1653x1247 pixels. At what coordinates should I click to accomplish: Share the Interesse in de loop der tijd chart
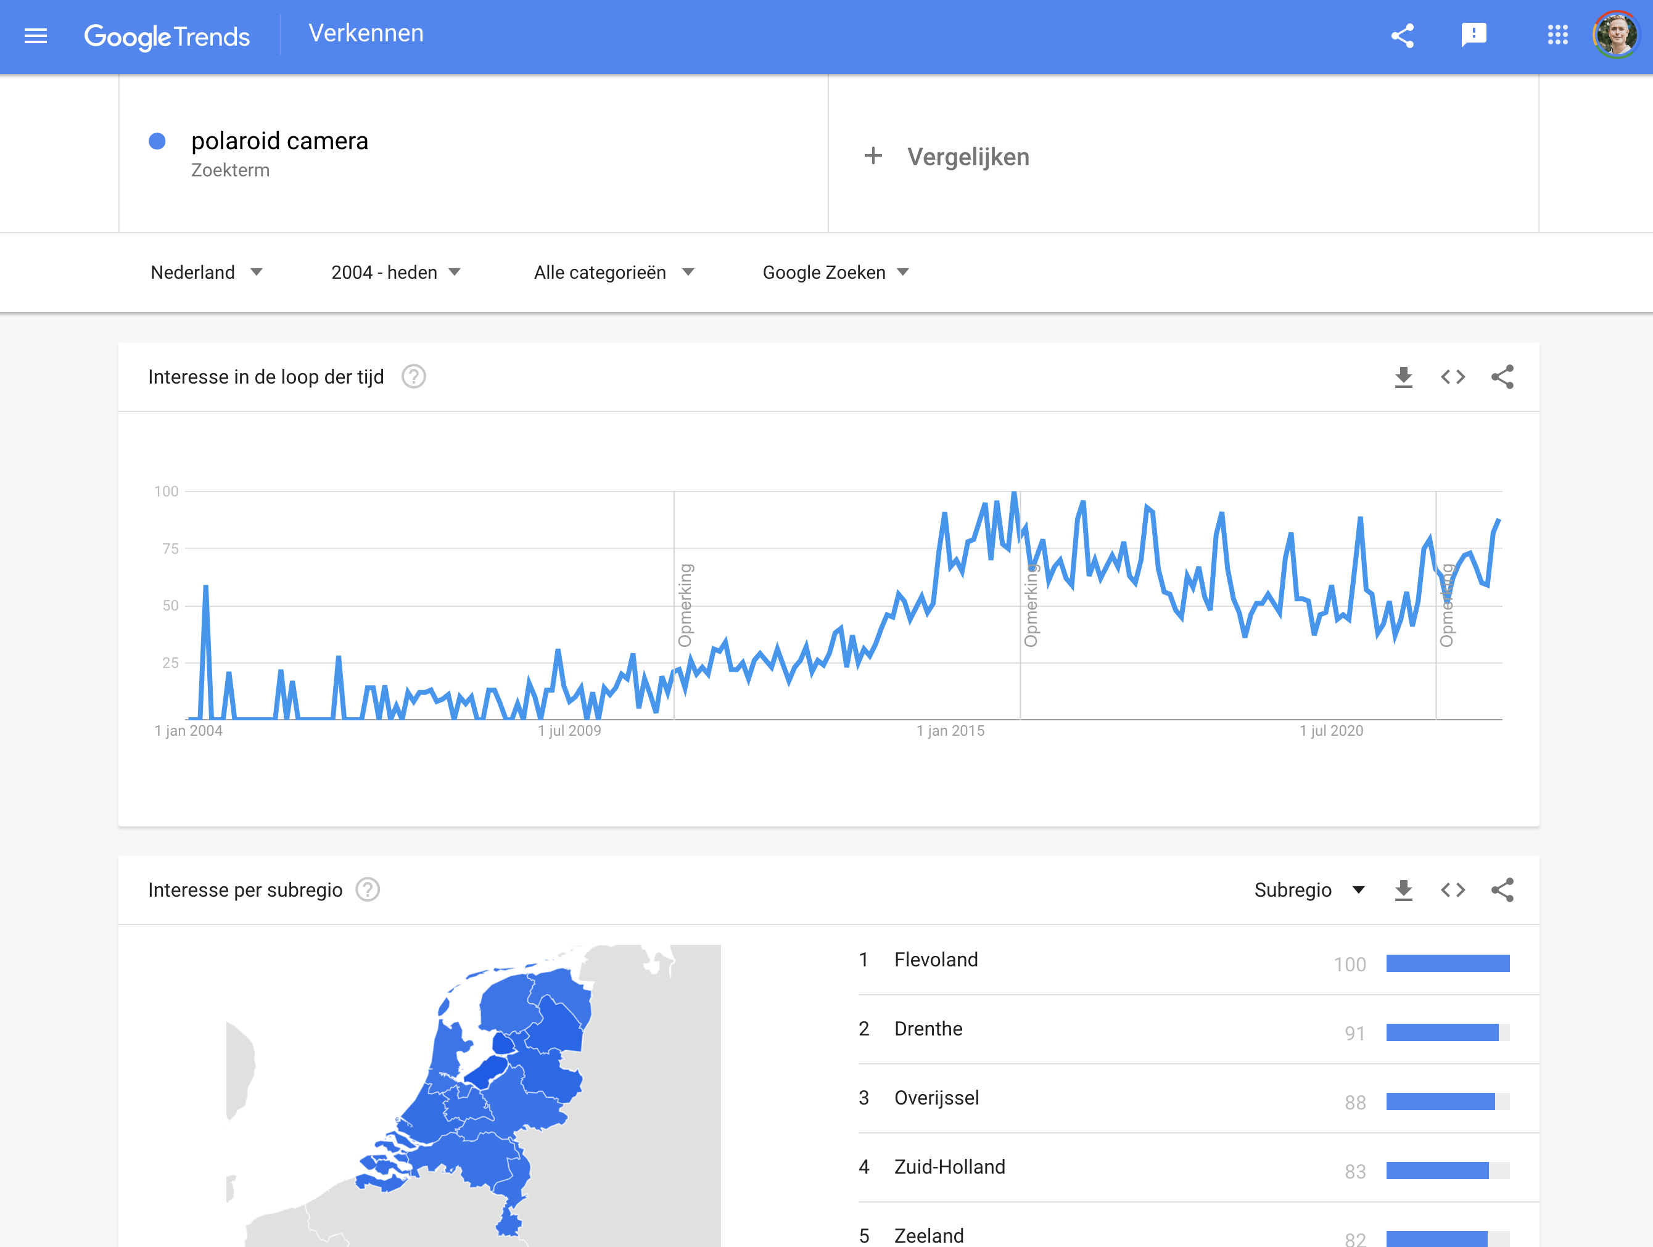pos(1502,377)
